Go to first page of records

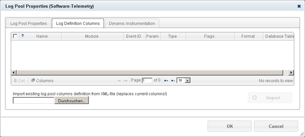[119, 81]
